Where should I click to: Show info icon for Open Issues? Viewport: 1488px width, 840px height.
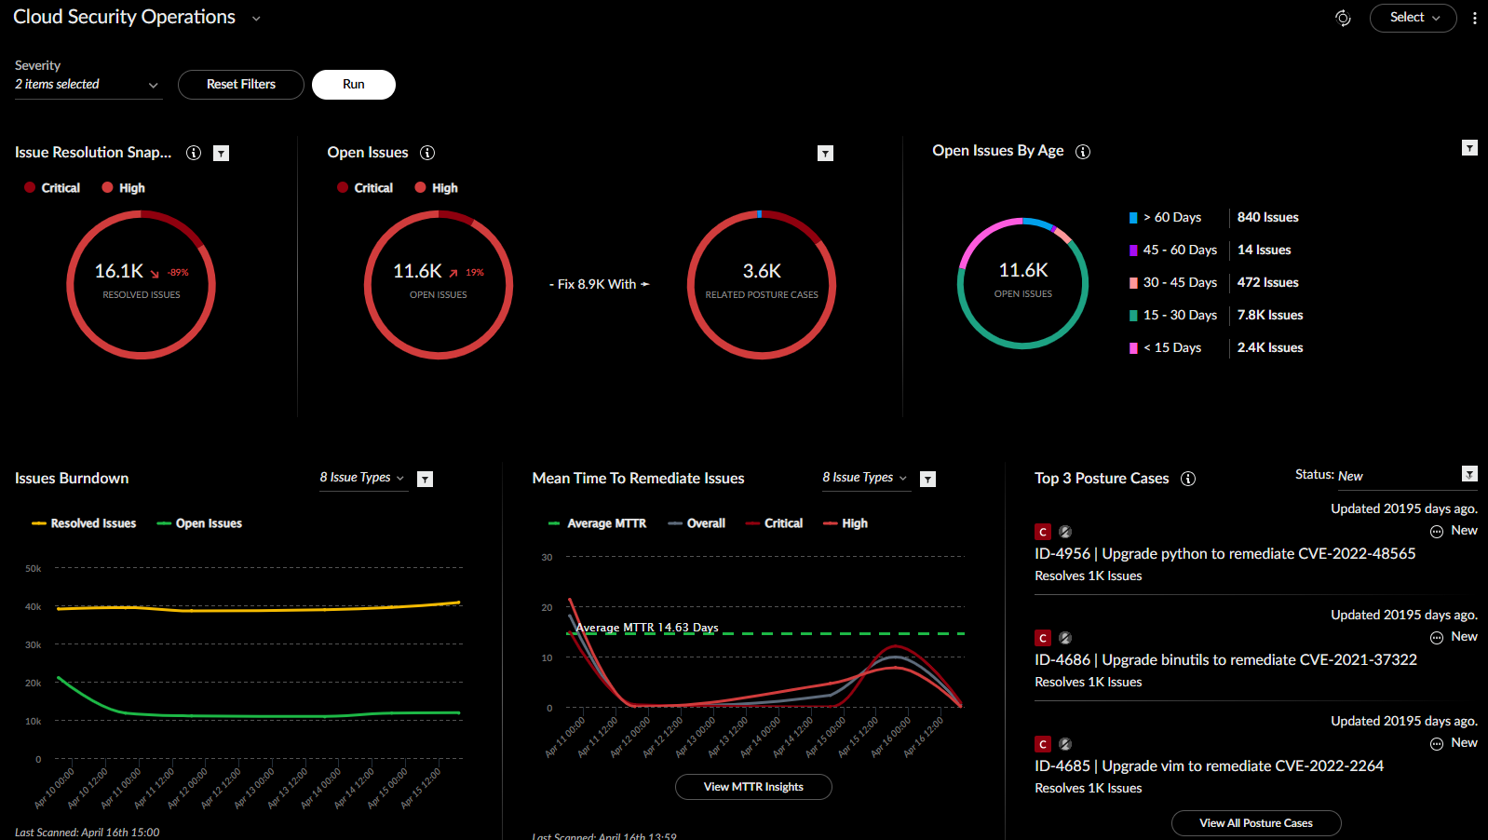coord(427,153)
